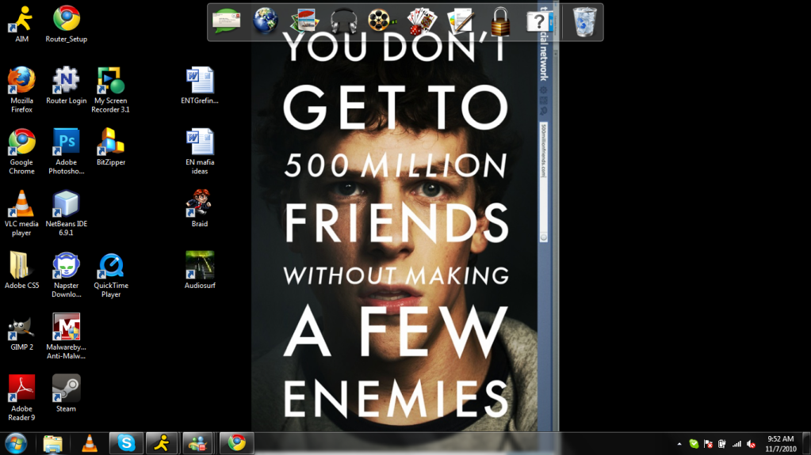Open the Mozilla Firefox desktop shortcut
The height and width of the screenshot is (455, 811).
pos(21,82)
